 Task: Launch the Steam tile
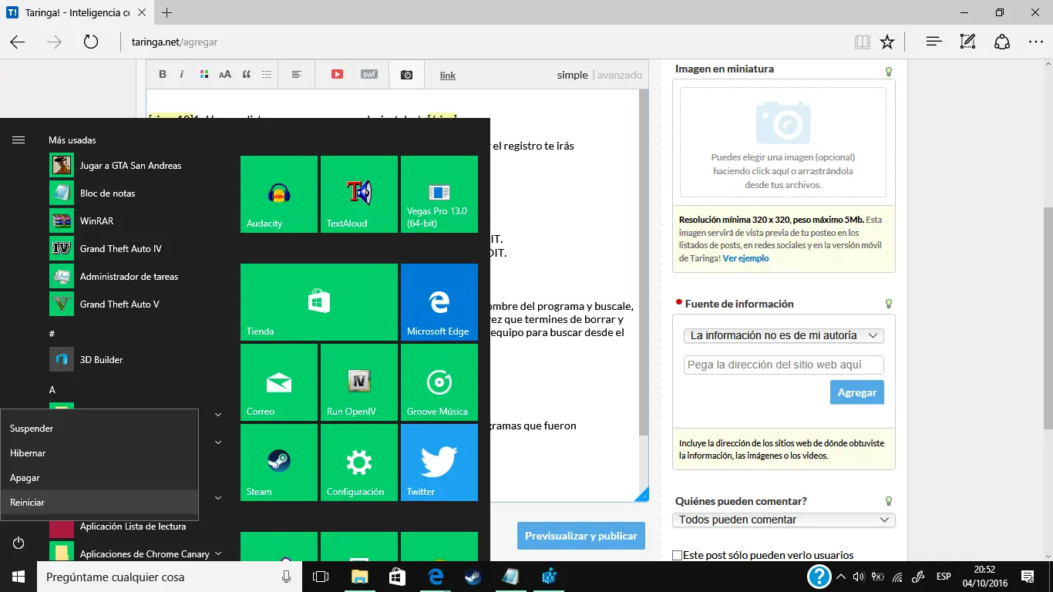click(279, 462)
